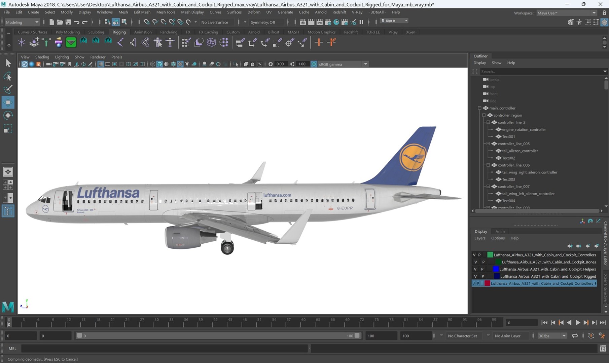
Task: Toggle visibility V of the Helpers layer
Action: coord(475,269)
